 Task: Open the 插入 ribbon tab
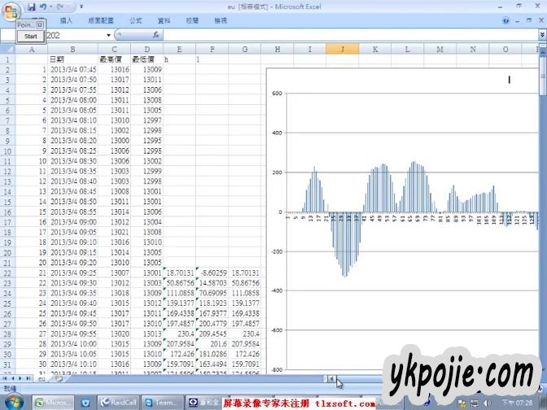tap(67, 20)
